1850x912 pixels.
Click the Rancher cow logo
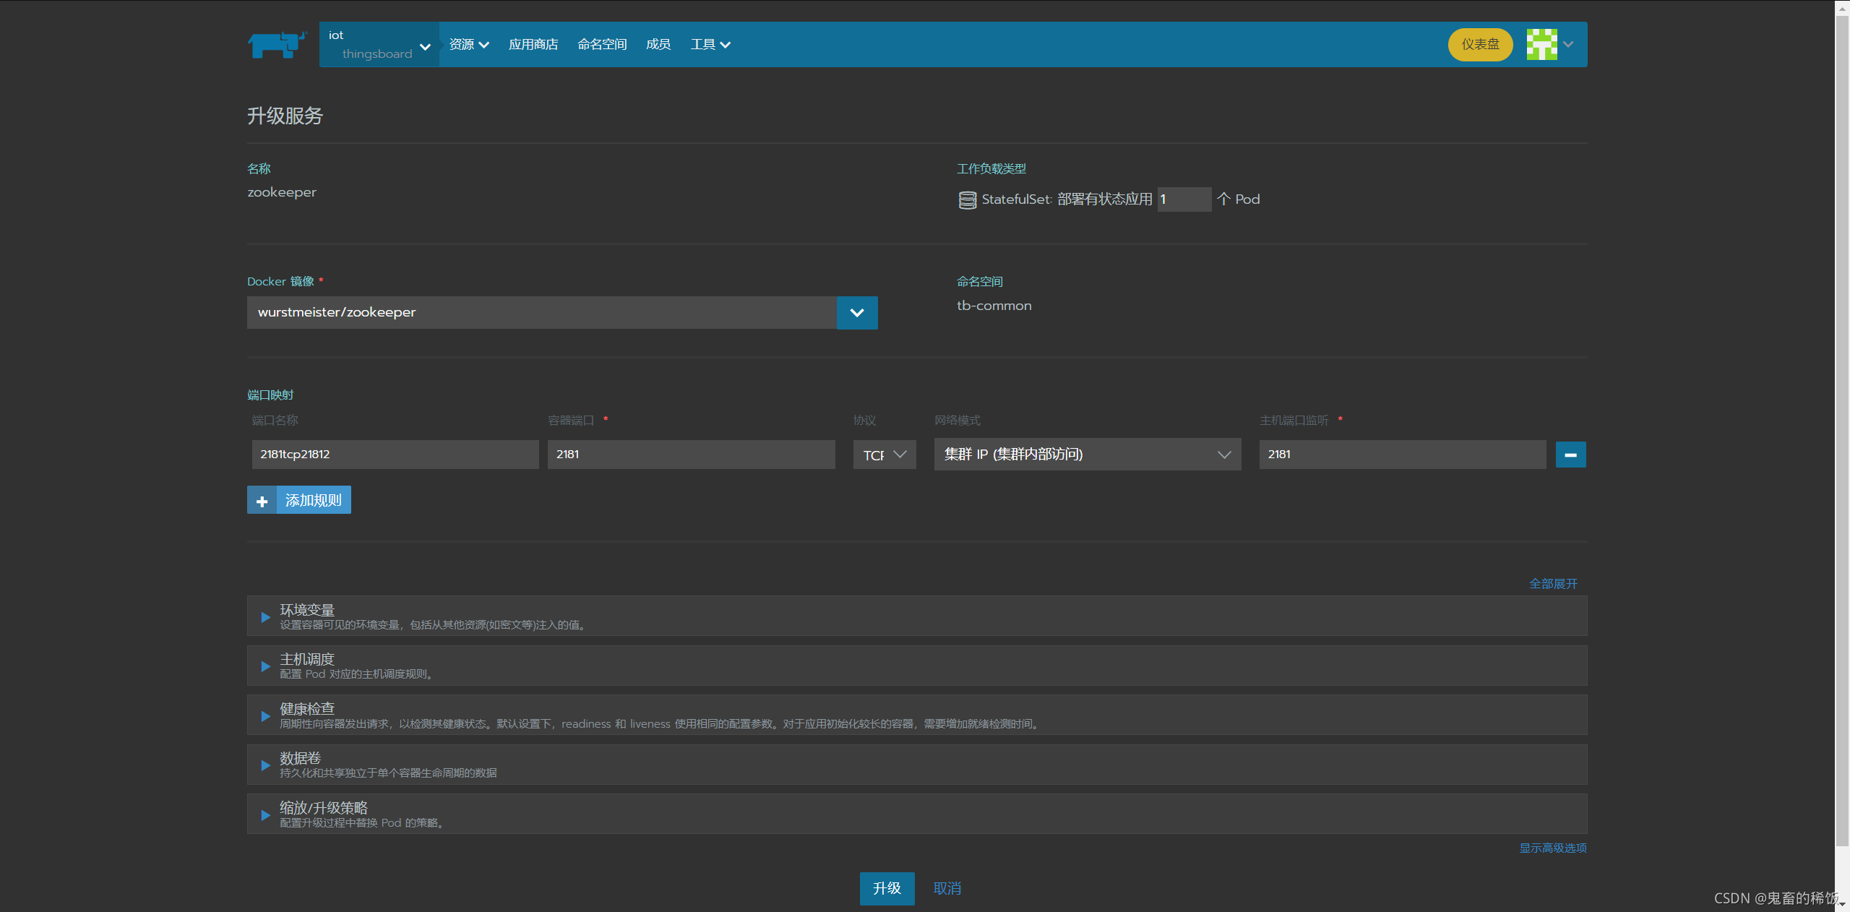pyautogui.click(x=277, y=44)
